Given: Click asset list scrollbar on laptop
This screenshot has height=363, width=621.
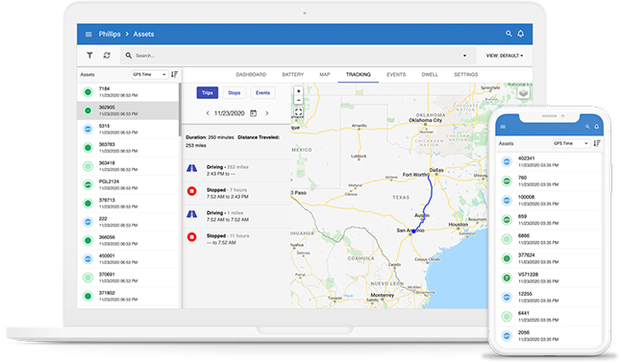Looking at the screenshot, I should 180,109.
